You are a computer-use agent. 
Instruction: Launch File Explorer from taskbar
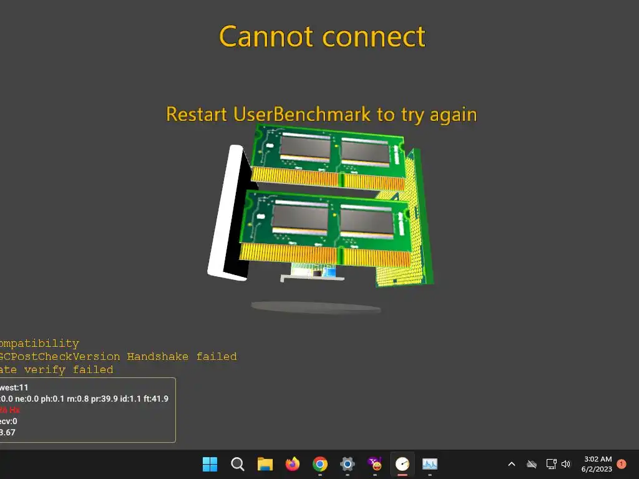click(x=265, y=464)
